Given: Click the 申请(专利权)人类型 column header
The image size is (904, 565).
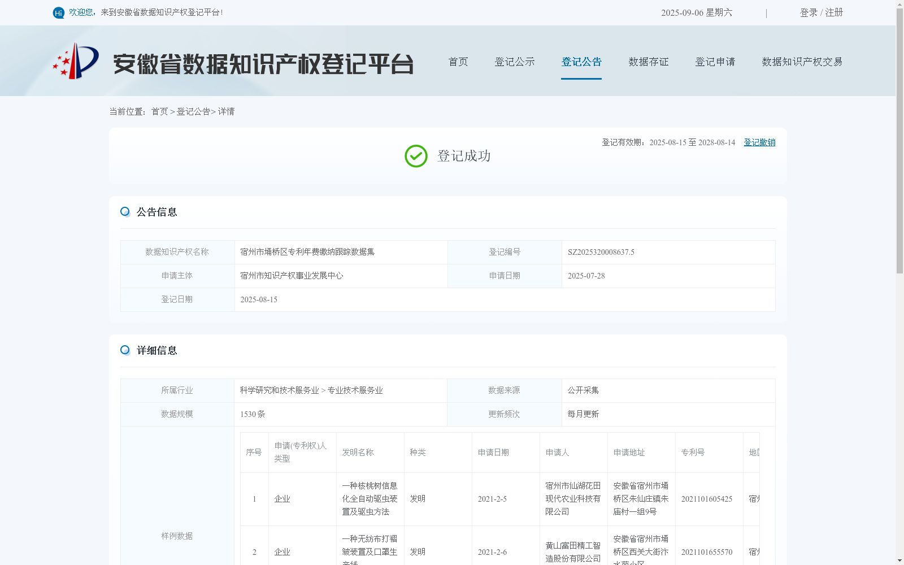Looking at the screenshot, I should click(x=301, y=452).
